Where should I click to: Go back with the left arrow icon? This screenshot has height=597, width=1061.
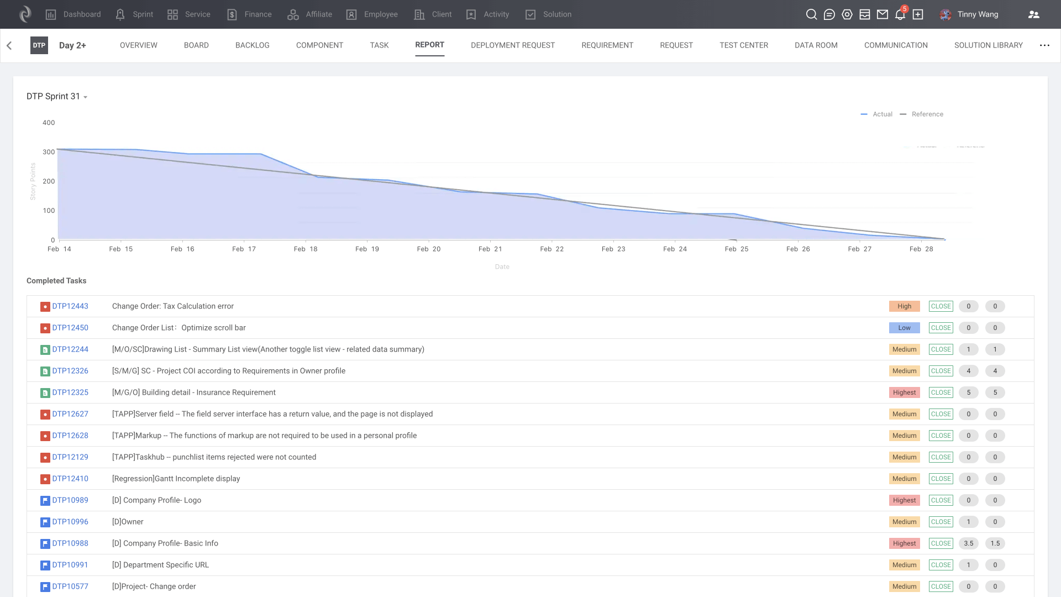9,45
